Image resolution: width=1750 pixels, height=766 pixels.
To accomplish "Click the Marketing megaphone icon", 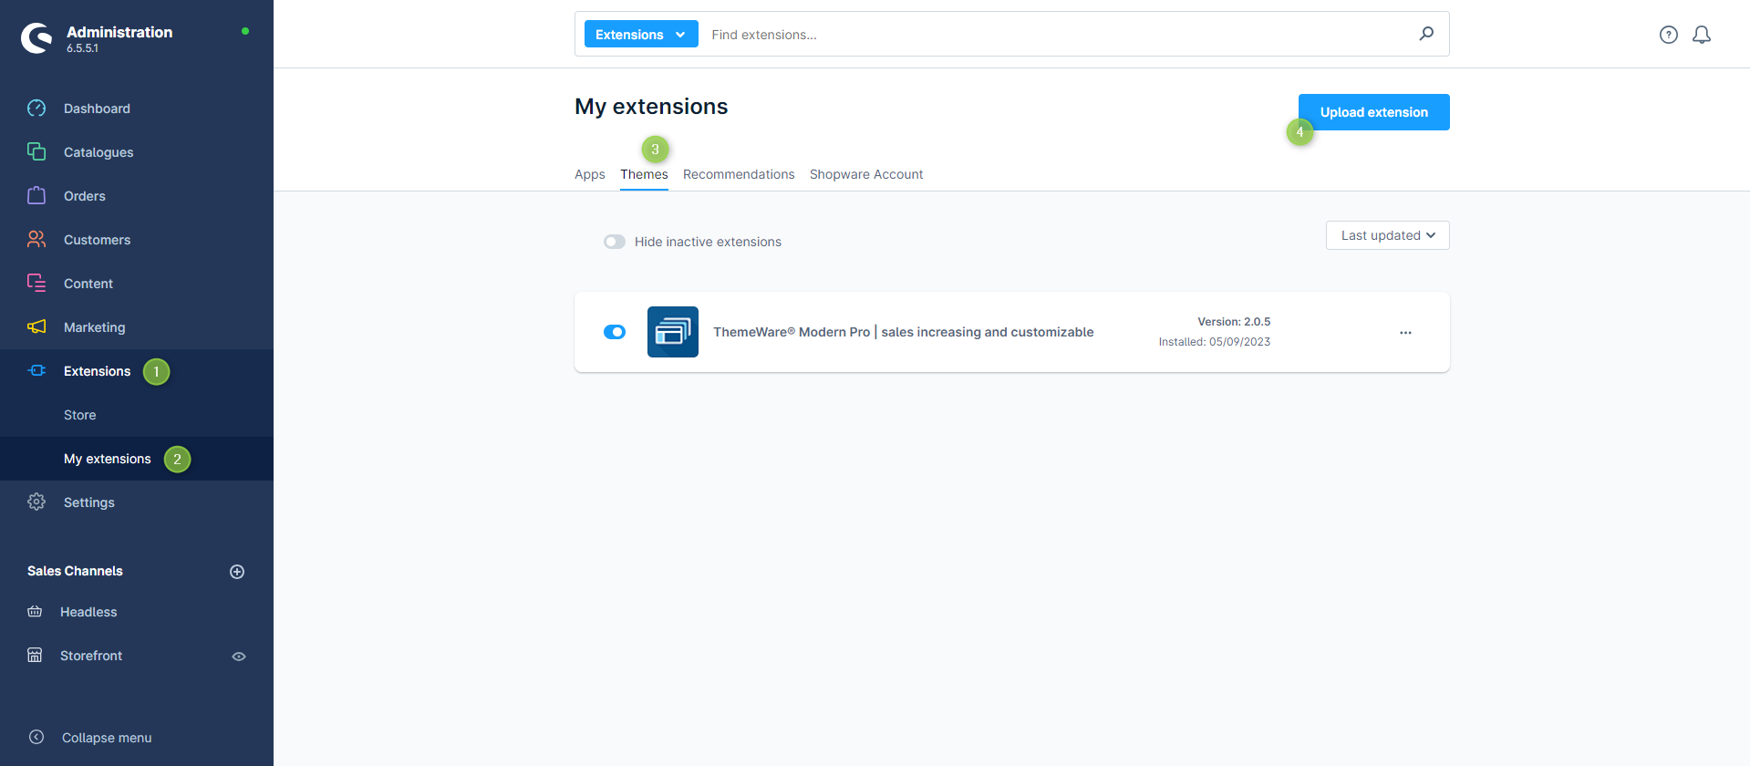I will (36, 327).
